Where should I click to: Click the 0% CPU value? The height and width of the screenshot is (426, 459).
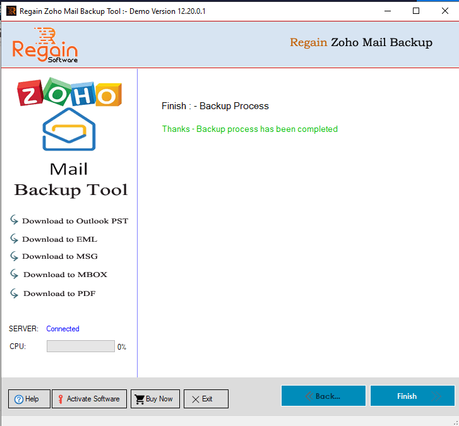click(122, 347)
